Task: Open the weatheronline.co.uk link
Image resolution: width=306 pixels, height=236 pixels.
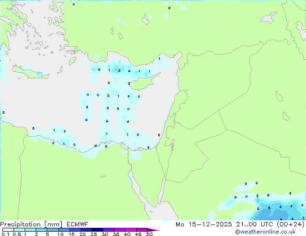Action: coord(265,232)
